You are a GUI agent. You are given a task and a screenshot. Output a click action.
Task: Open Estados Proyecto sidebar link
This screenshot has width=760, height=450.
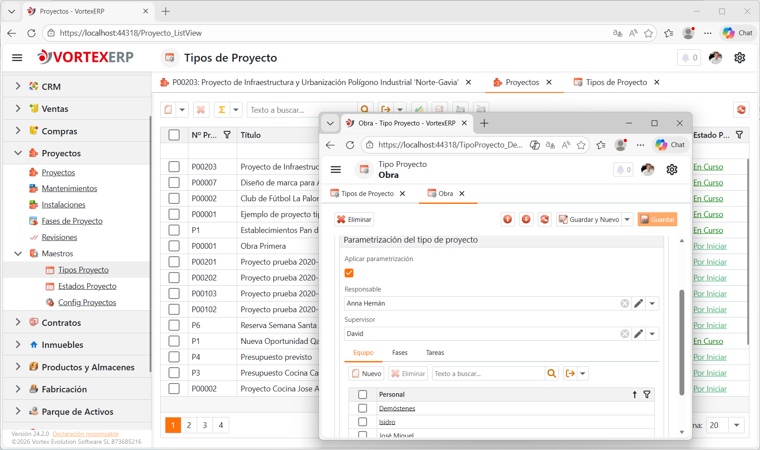87,286
